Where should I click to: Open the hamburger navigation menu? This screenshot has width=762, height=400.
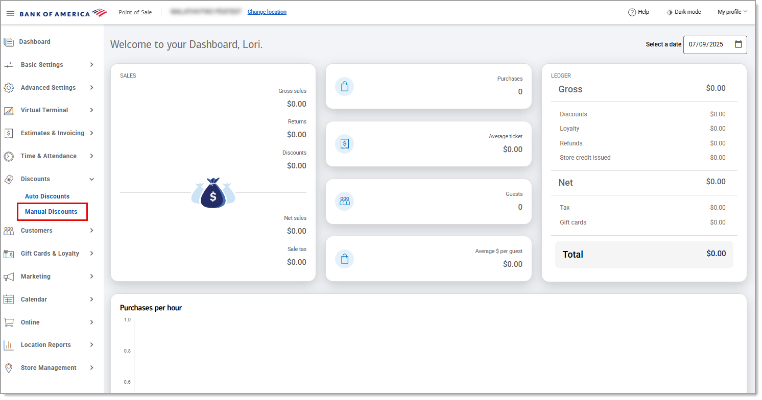[x=10, y=13]
